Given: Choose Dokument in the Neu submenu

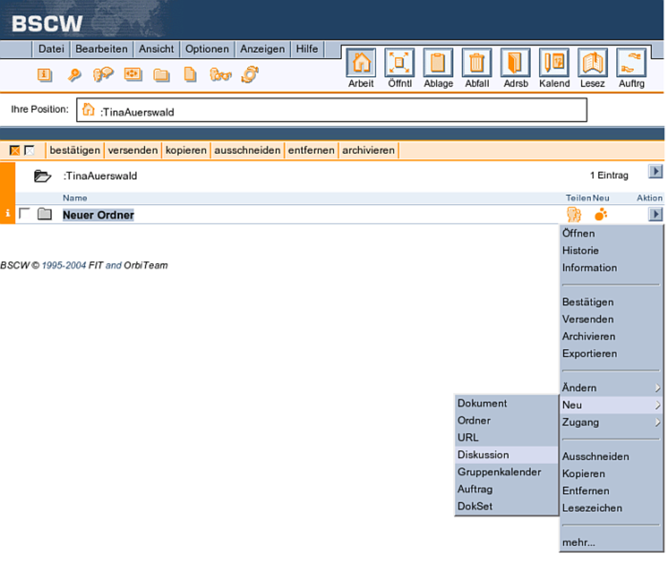Looking at the screenshot, I should (507, 403).
